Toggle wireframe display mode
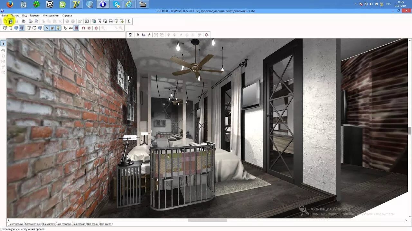The image size is (412, 231). 5,28
